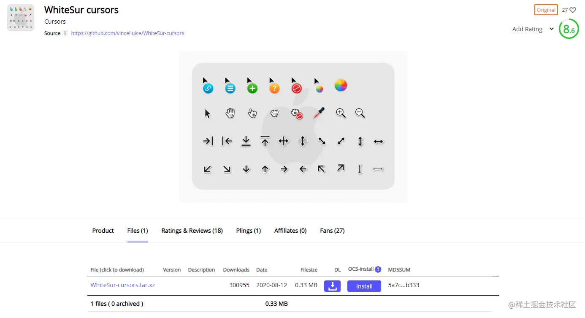Click the File (click to download) header
The width and height of the screenshot is (585, 318).
coord(117,270)
